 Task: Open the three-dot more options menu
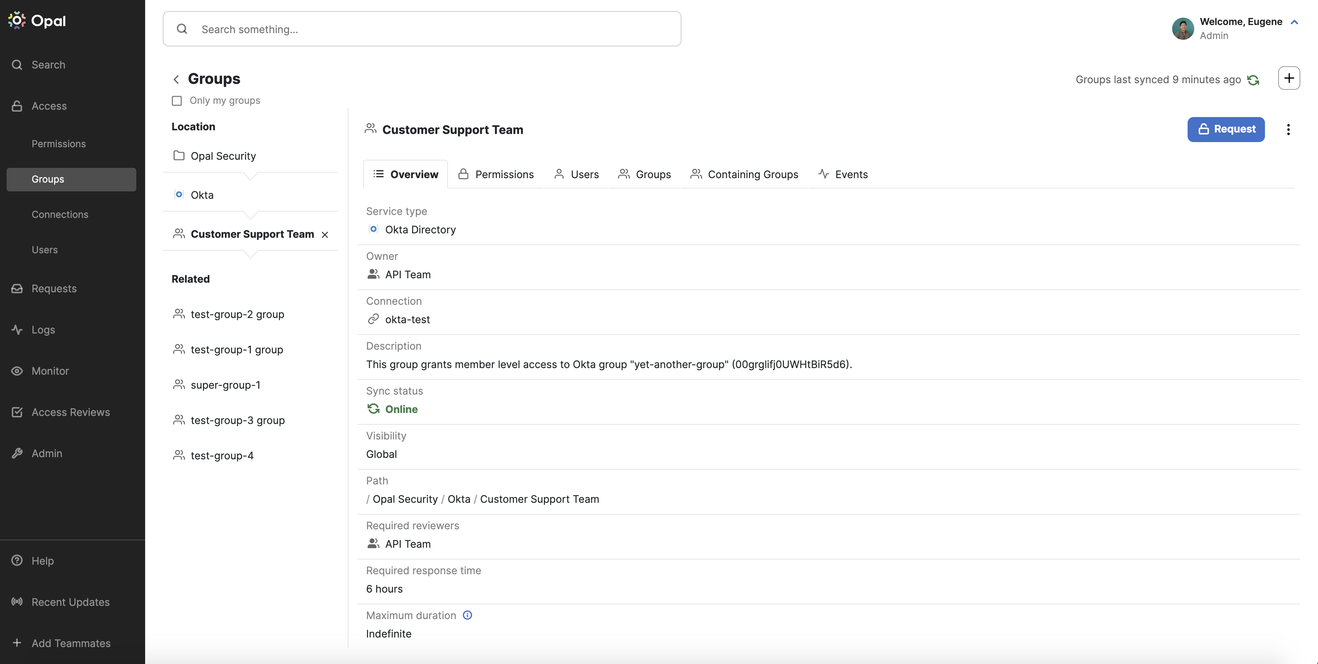(x=1288, y=129)
